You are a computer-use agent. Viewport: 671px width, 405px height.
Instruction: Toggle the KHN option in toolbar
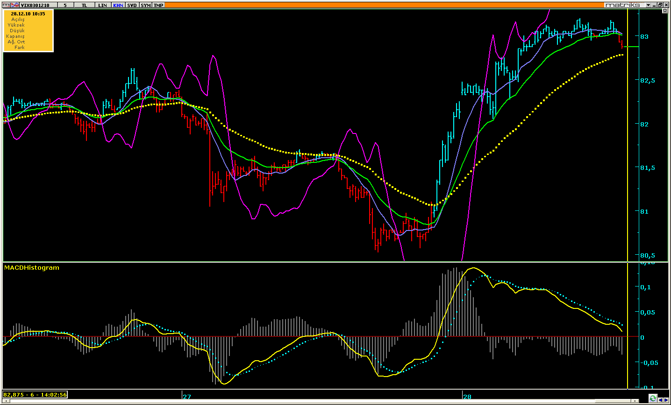[118, 5]
